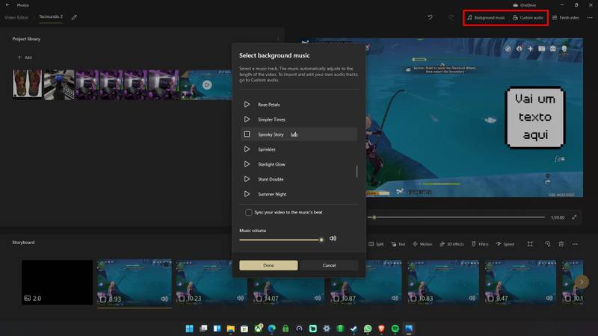The height and width of the screenshot is (336, 598).
Task: Go back with the top-left arrow
Action: click(7, 5)
